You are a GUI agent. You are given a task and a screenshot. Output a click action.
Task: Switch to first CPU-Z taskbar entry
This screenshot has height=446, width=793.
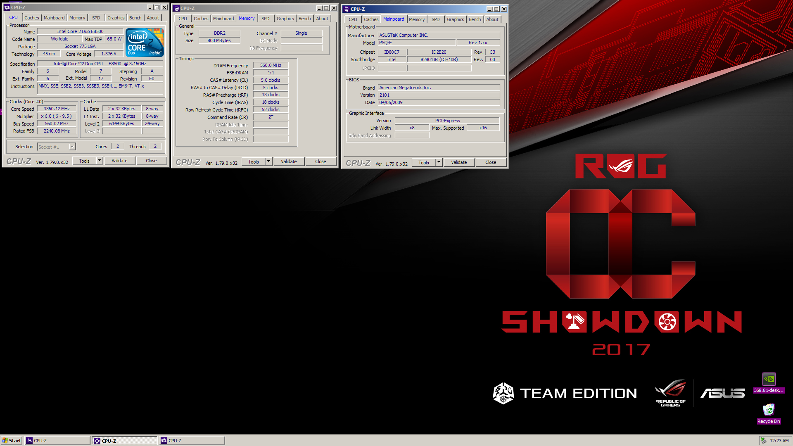(57, 441)
